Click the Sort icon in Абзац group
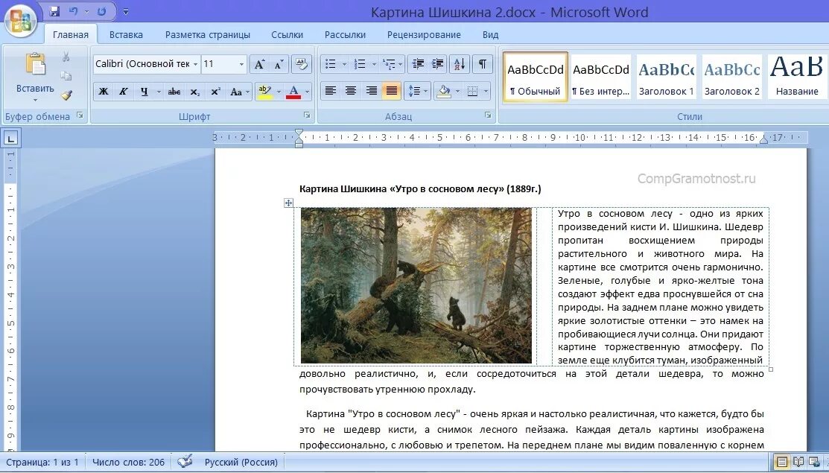 coord(460,64)
